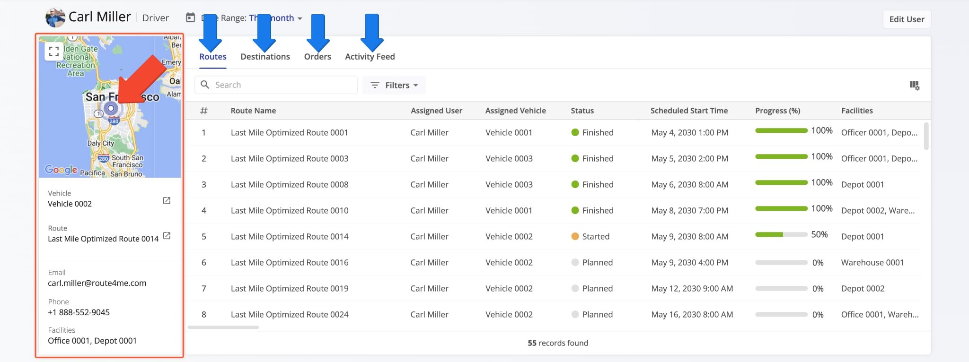Select the Routes tab
The width and height of the screenshot is (969, 362).
[x=212, y=57]
